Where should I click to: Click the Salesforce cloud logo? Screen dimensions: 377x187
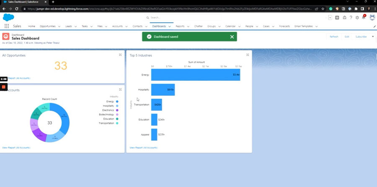click(8, 18)
